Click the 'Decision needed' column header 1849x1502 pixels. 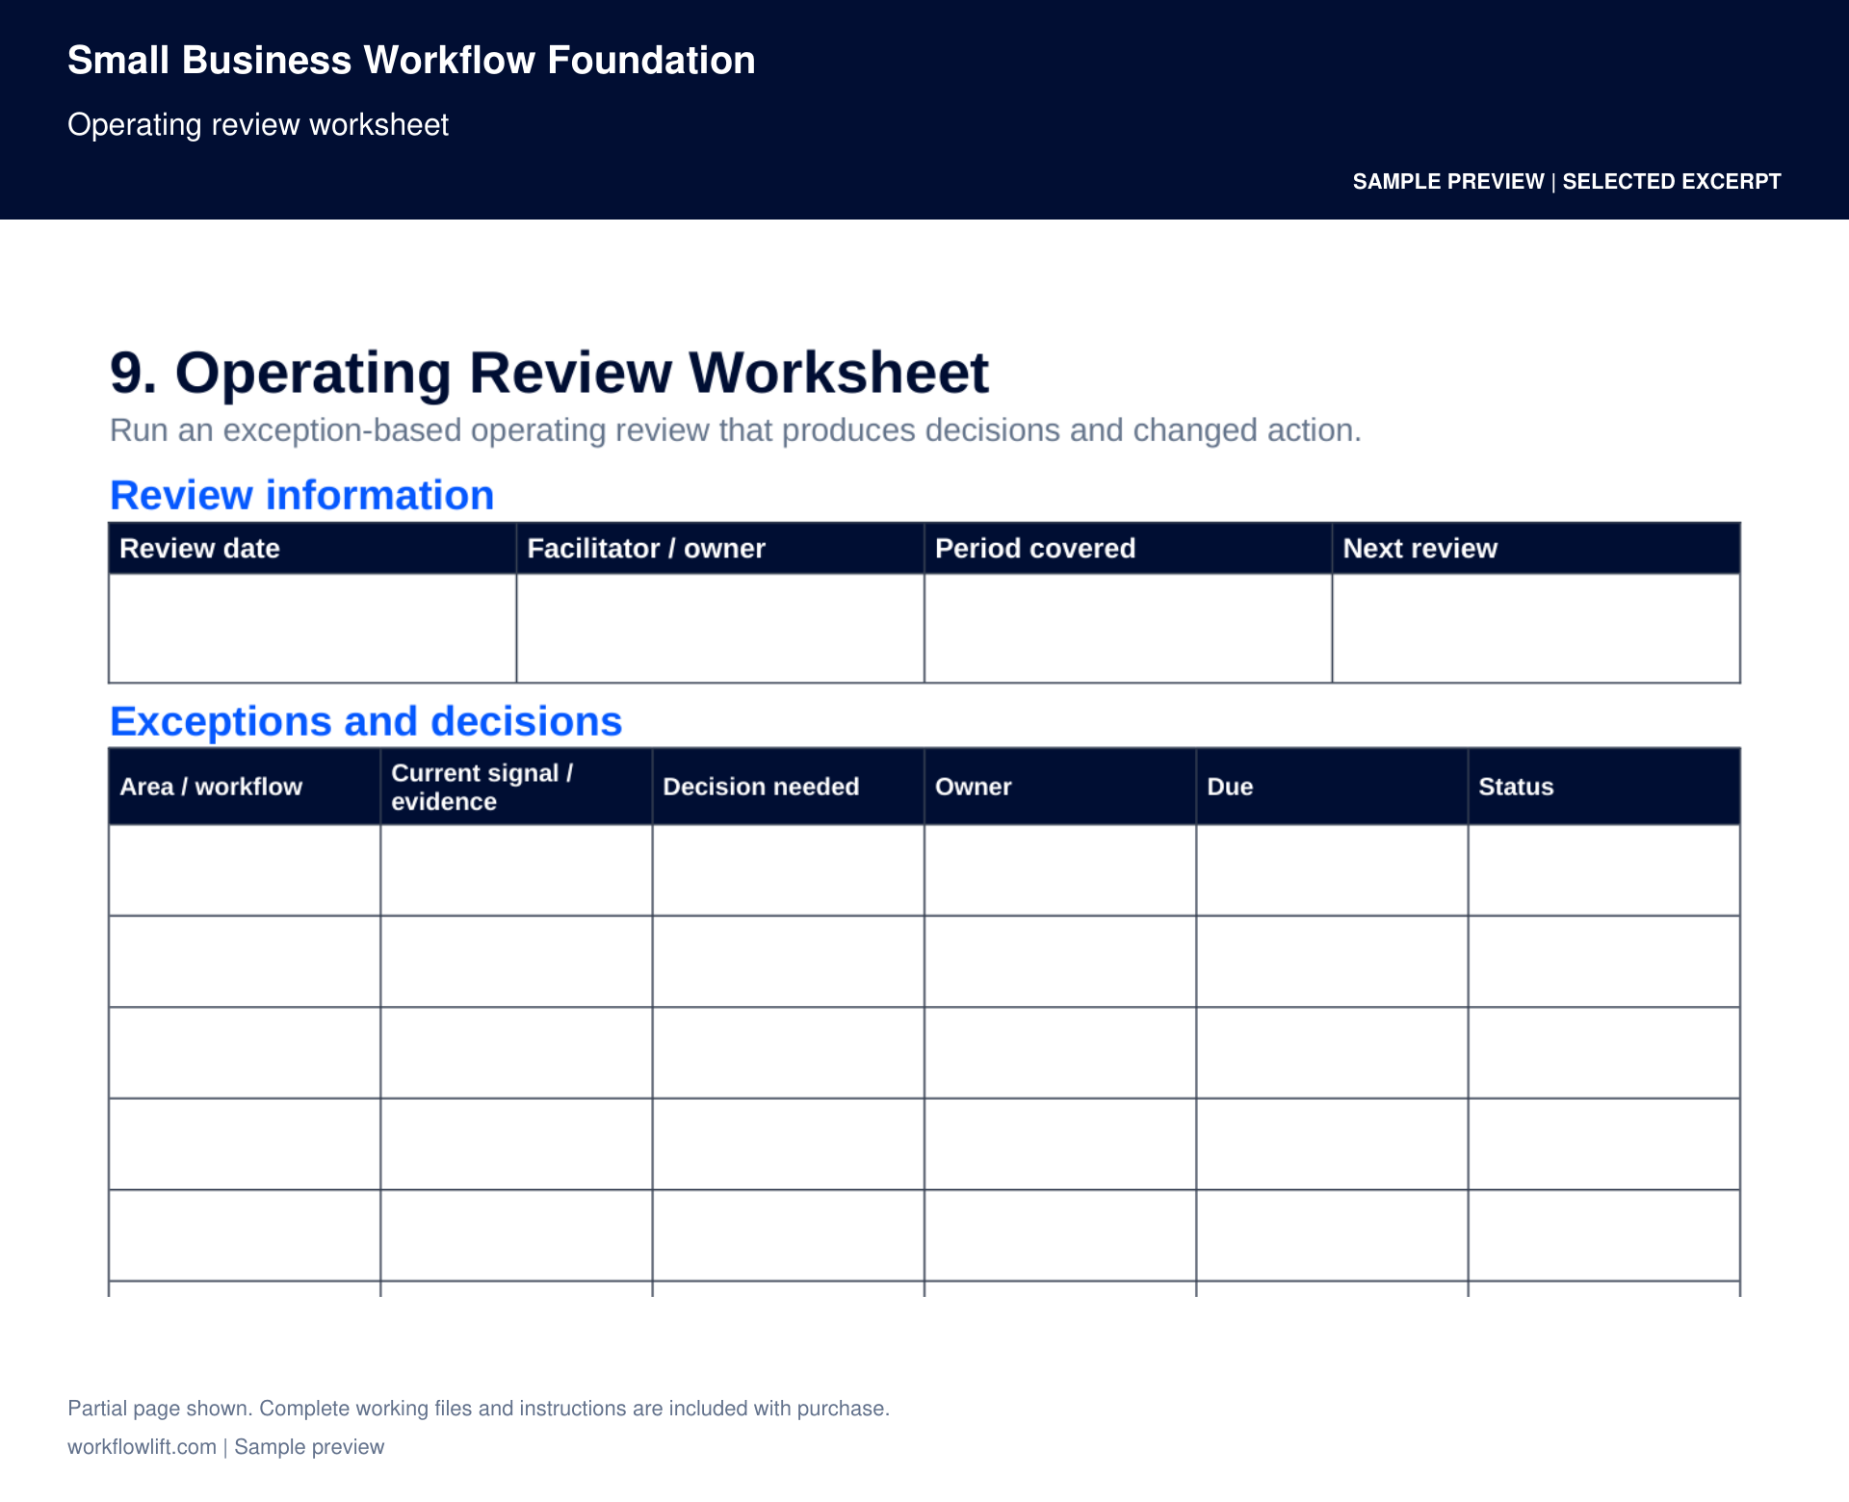click(x=789, y=787)
